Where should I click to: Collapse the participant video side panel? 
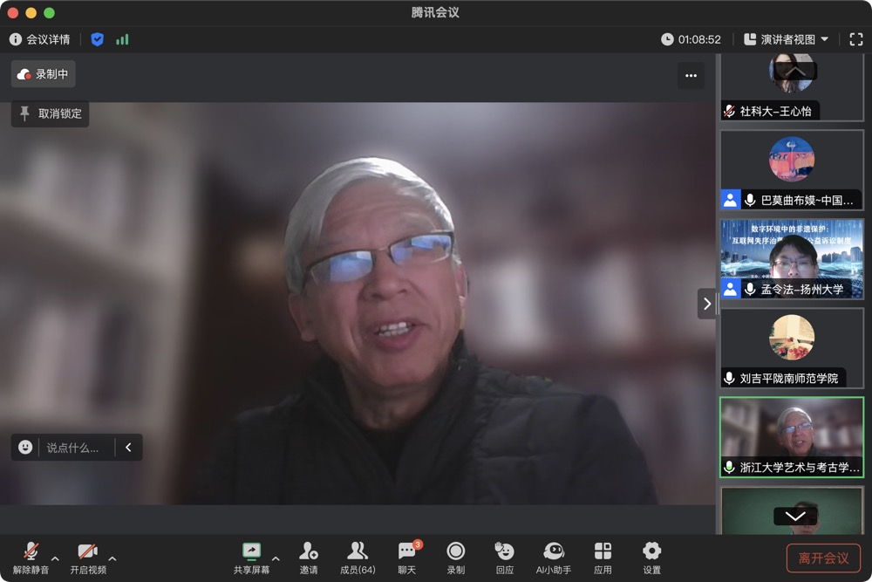click(706, 304)
